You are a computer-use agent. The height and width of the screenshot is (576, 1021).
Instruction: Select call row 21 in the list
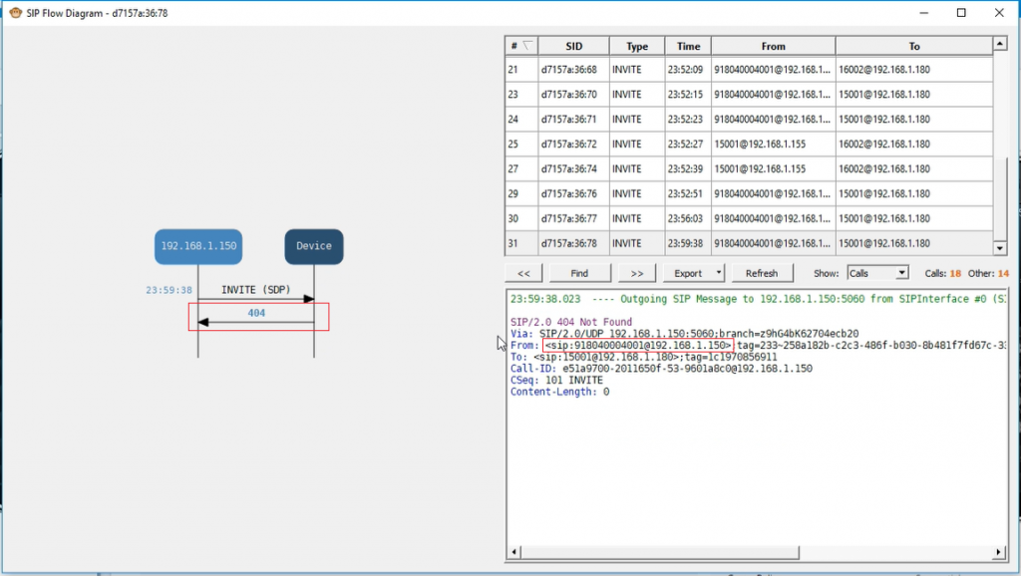pyautogui.click(x=698, y=70)
